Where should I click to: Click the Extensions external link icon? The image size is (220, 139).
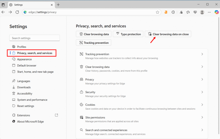[56, 115]
